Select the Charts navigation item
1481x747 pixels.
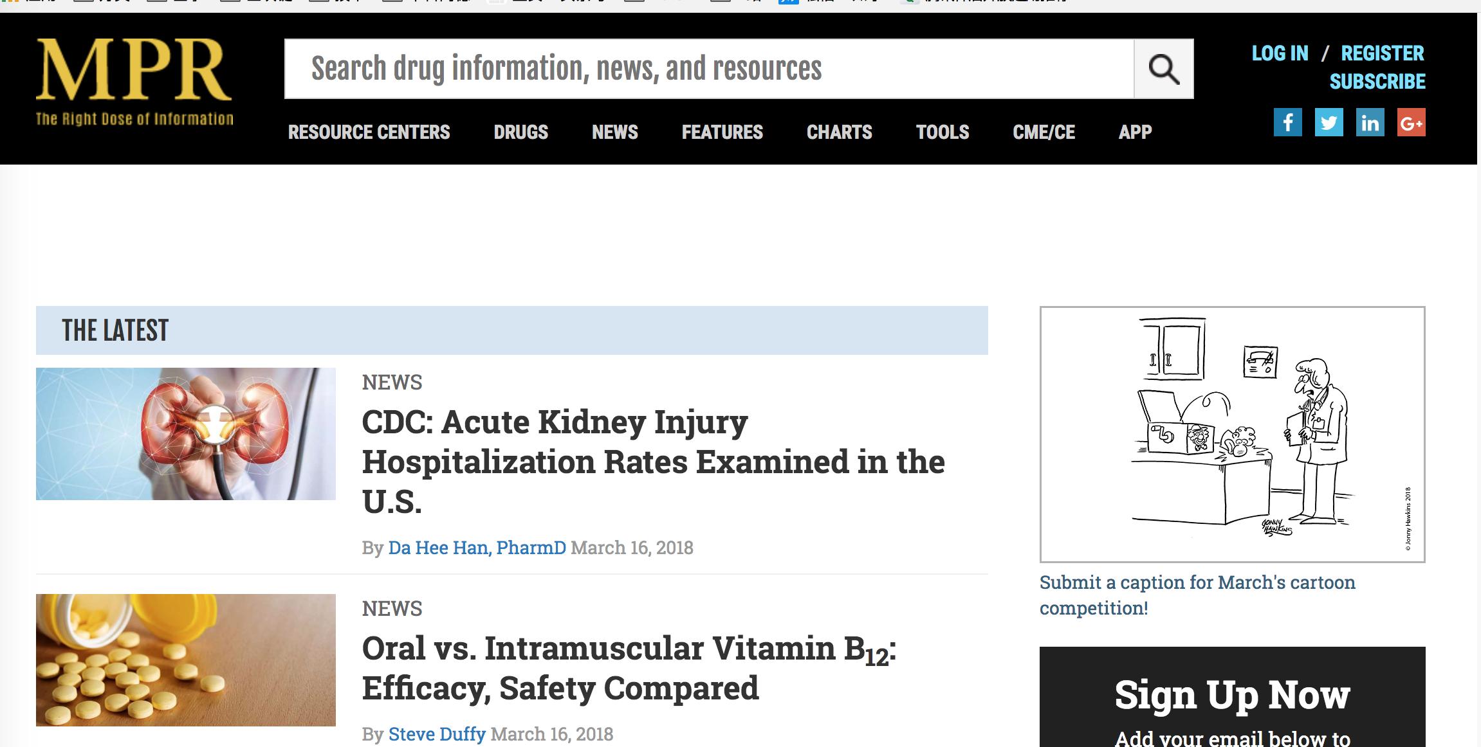tap(839, 132)
